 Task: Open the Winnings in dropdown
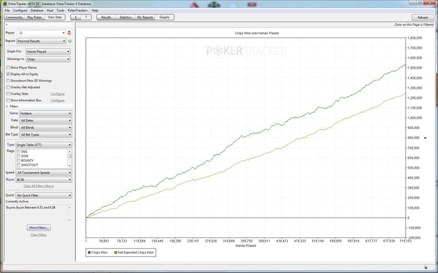tap(48, 59)
